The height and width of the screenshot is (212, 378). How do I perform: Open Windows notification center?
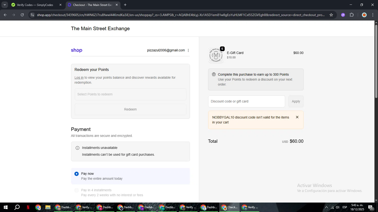(371, 207)
